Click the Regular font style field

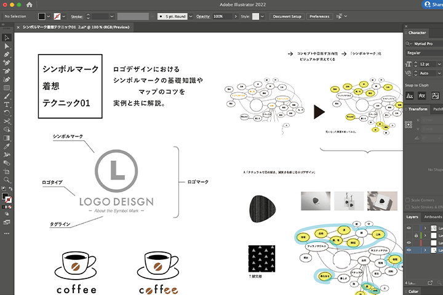(425, 53)
